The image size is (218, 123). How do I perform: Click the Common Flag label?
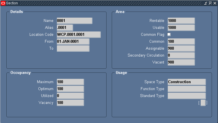pos(152,34)
